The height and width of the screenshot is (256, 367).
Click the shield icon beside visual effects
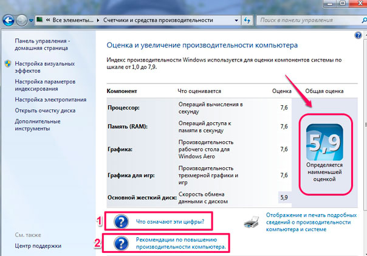8,64
